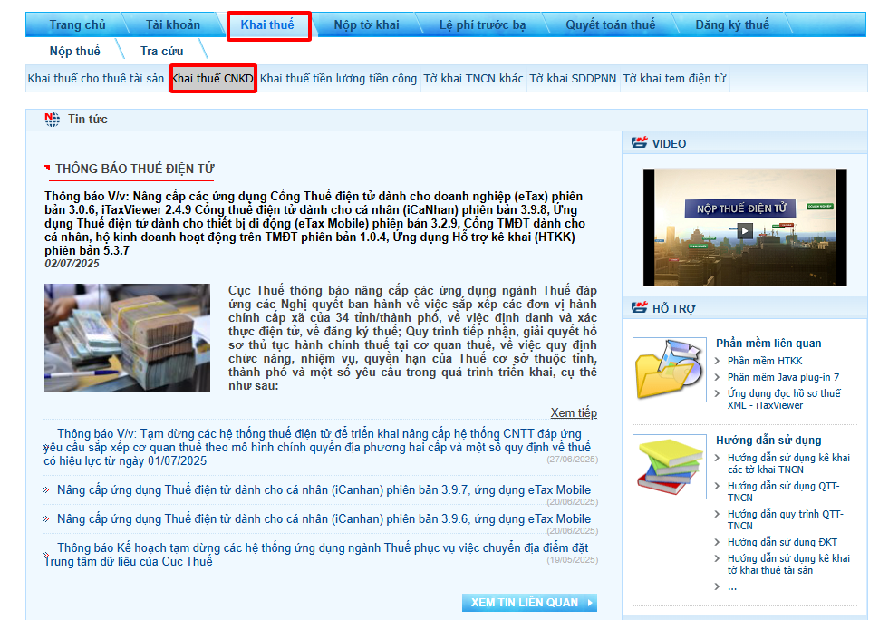
Task: Click the HỖ TRỢ section icon
Action: 640,308
